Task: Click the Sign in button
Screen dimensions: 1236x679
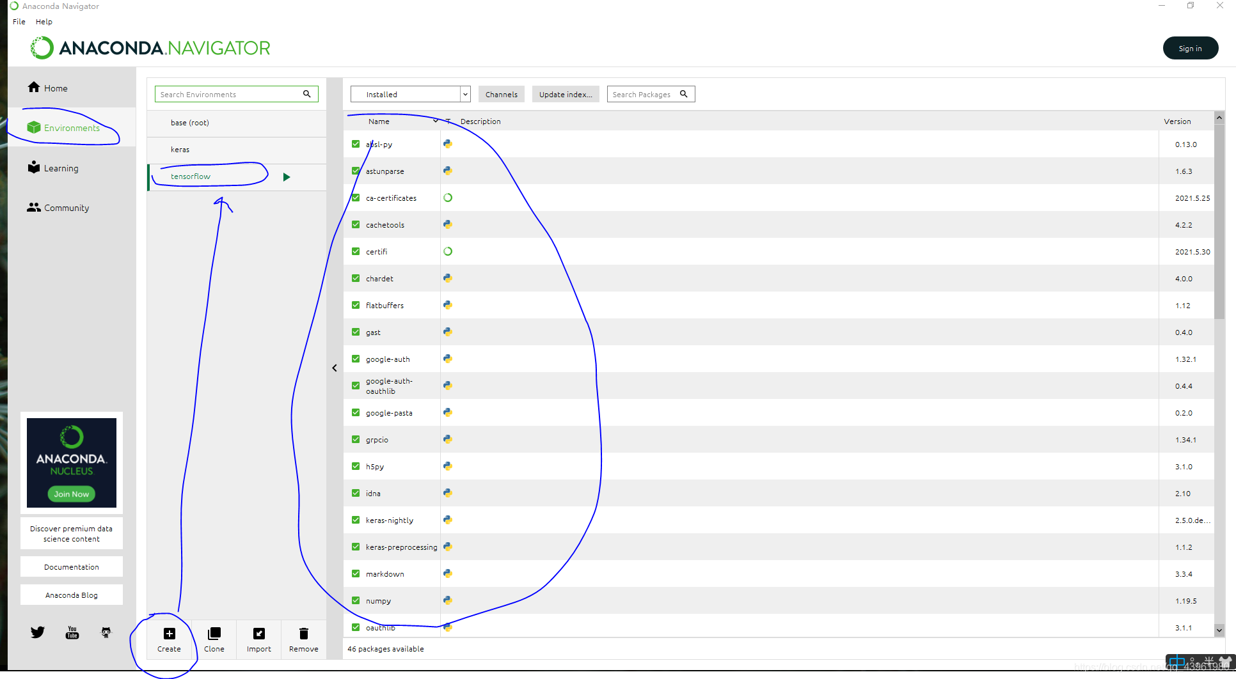Action: [x=1190, y=48]
